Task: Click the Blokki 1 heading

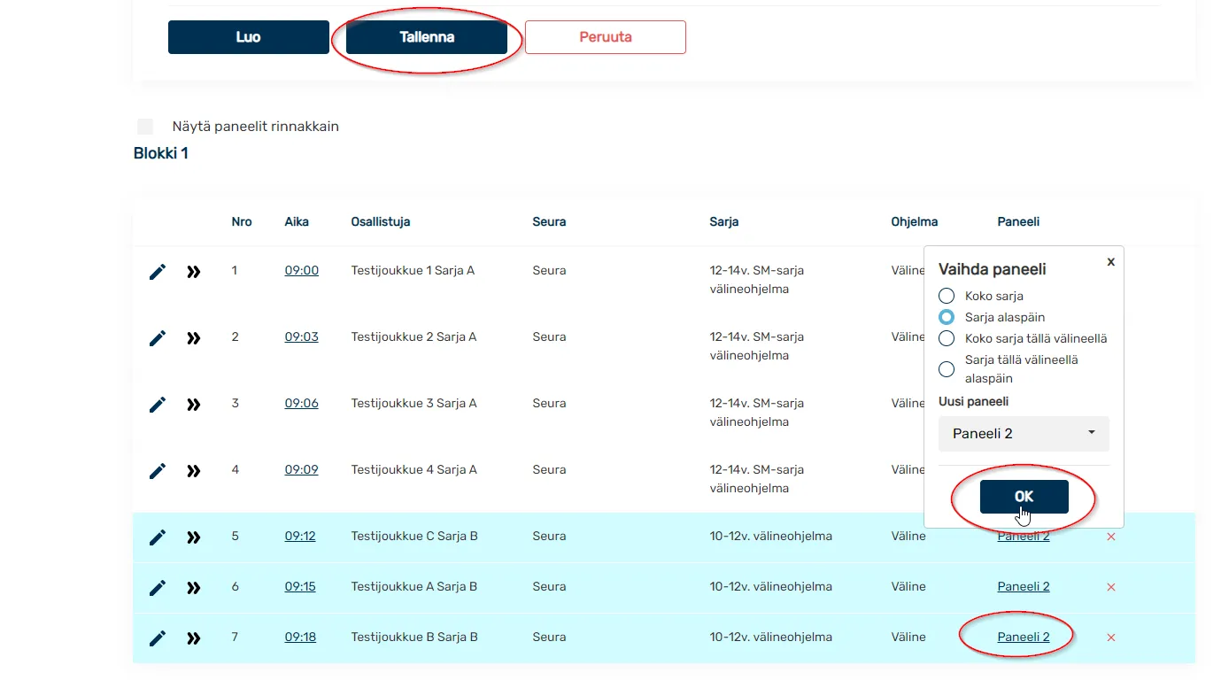Action: tap(160, 153)
